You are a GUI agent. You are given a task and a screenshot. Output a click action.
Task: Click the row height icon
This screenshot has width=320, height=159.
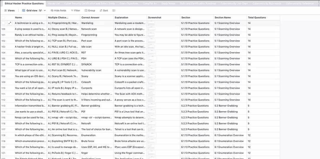(x=114, y=10)
